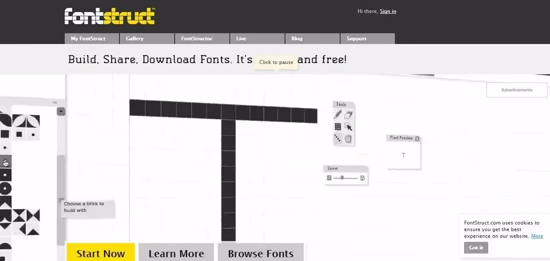Open the My FontStruct tab
This screenshot has height=261, width=550.
(91, 38)
